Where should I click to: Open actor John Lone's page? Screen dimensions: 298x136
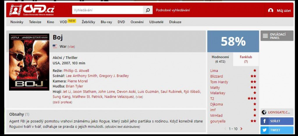(107, 91)
